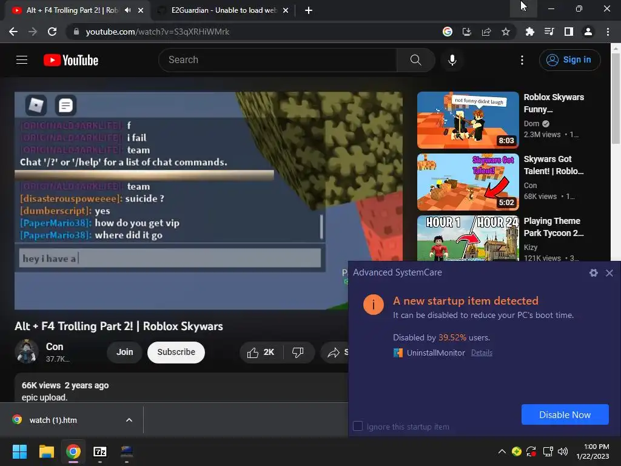The height and width of the screenshot is (466, 621).
Task: Click the Chrome taskbar icon
Action: click(73, 451)
